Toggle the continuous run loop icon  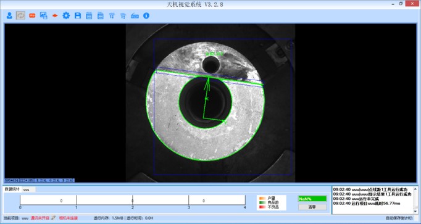point(20,15)
